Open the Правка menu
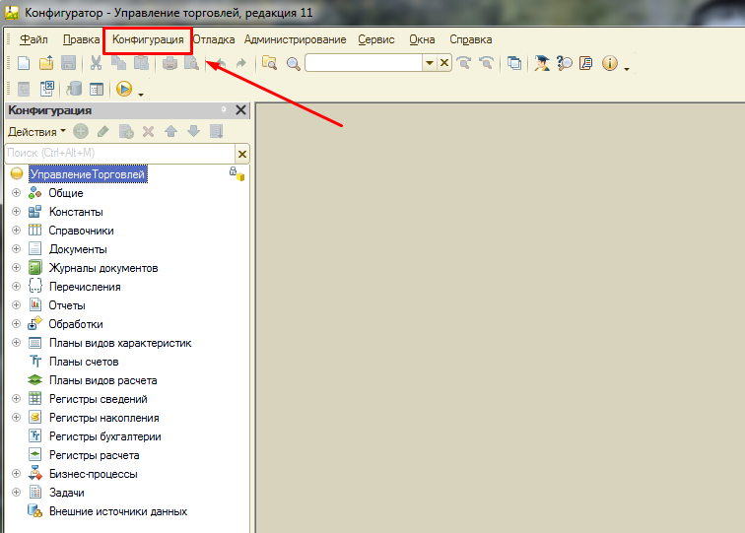The height and width of the screenshot is (533, 745). point(81,39)
